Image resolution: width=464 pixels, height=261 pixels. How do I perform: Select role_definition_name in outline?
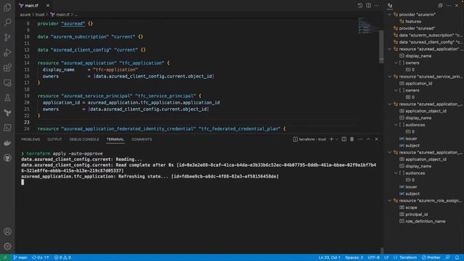pos(426,221)
